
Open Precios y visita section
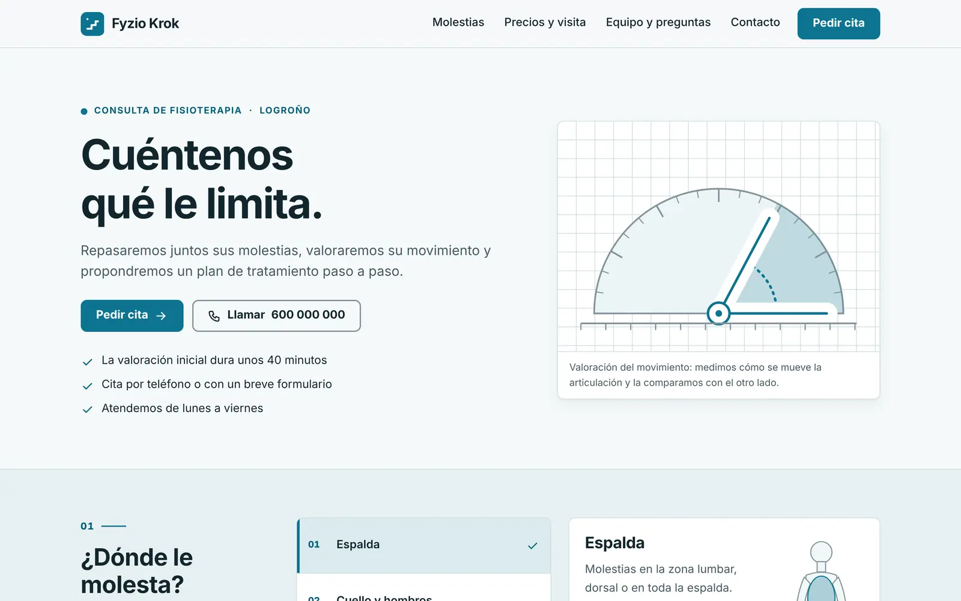tap(545, 22)
